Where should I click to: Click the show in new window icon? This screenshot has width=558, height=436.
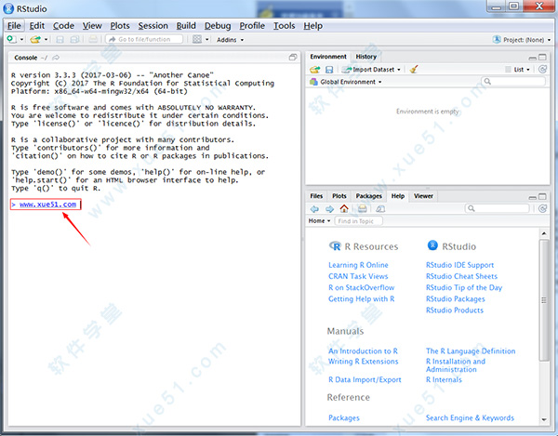point(380,209)
